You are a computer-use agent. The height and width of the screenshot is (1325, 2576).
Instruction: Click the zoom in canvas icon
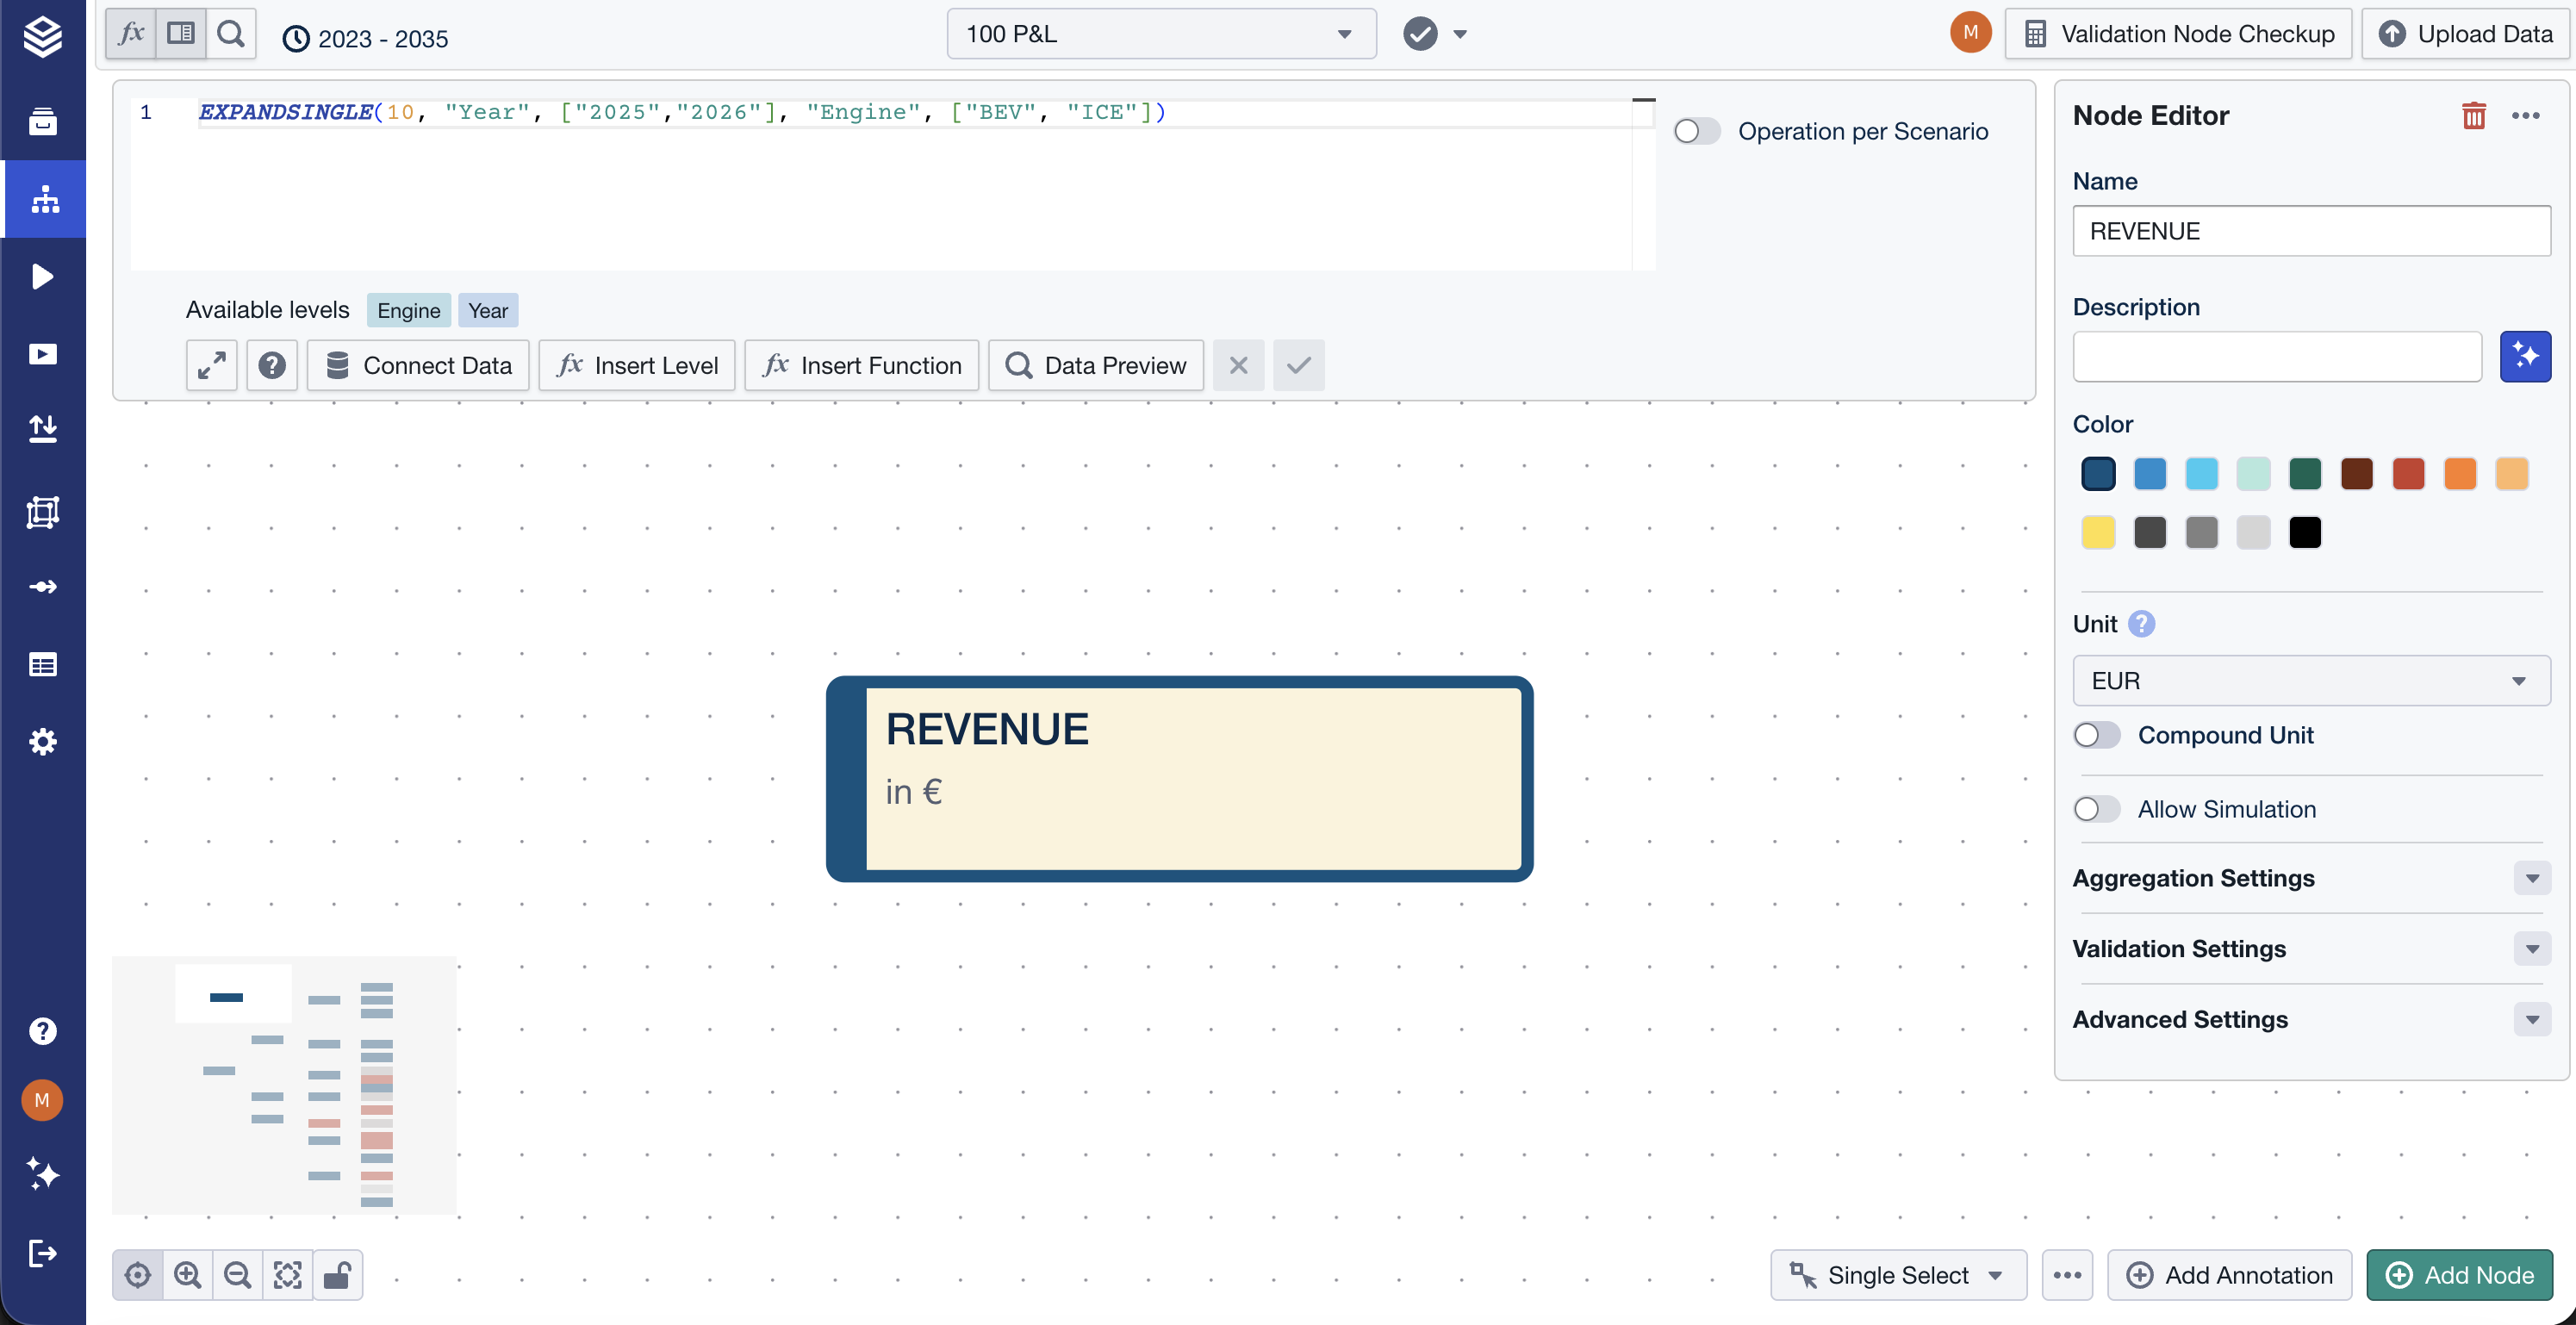pyautogui.click(x=187, y=1275)
